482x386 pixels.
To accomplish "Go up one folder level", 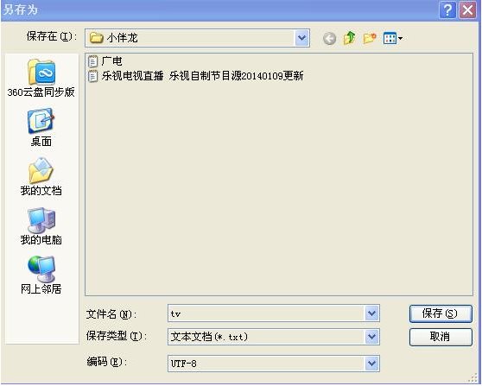I will click(x=350, y=38).
